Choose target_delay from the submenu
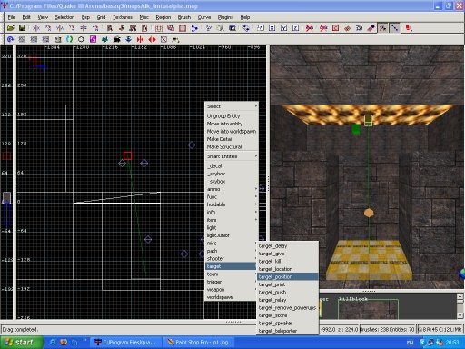 click(288, 246)
